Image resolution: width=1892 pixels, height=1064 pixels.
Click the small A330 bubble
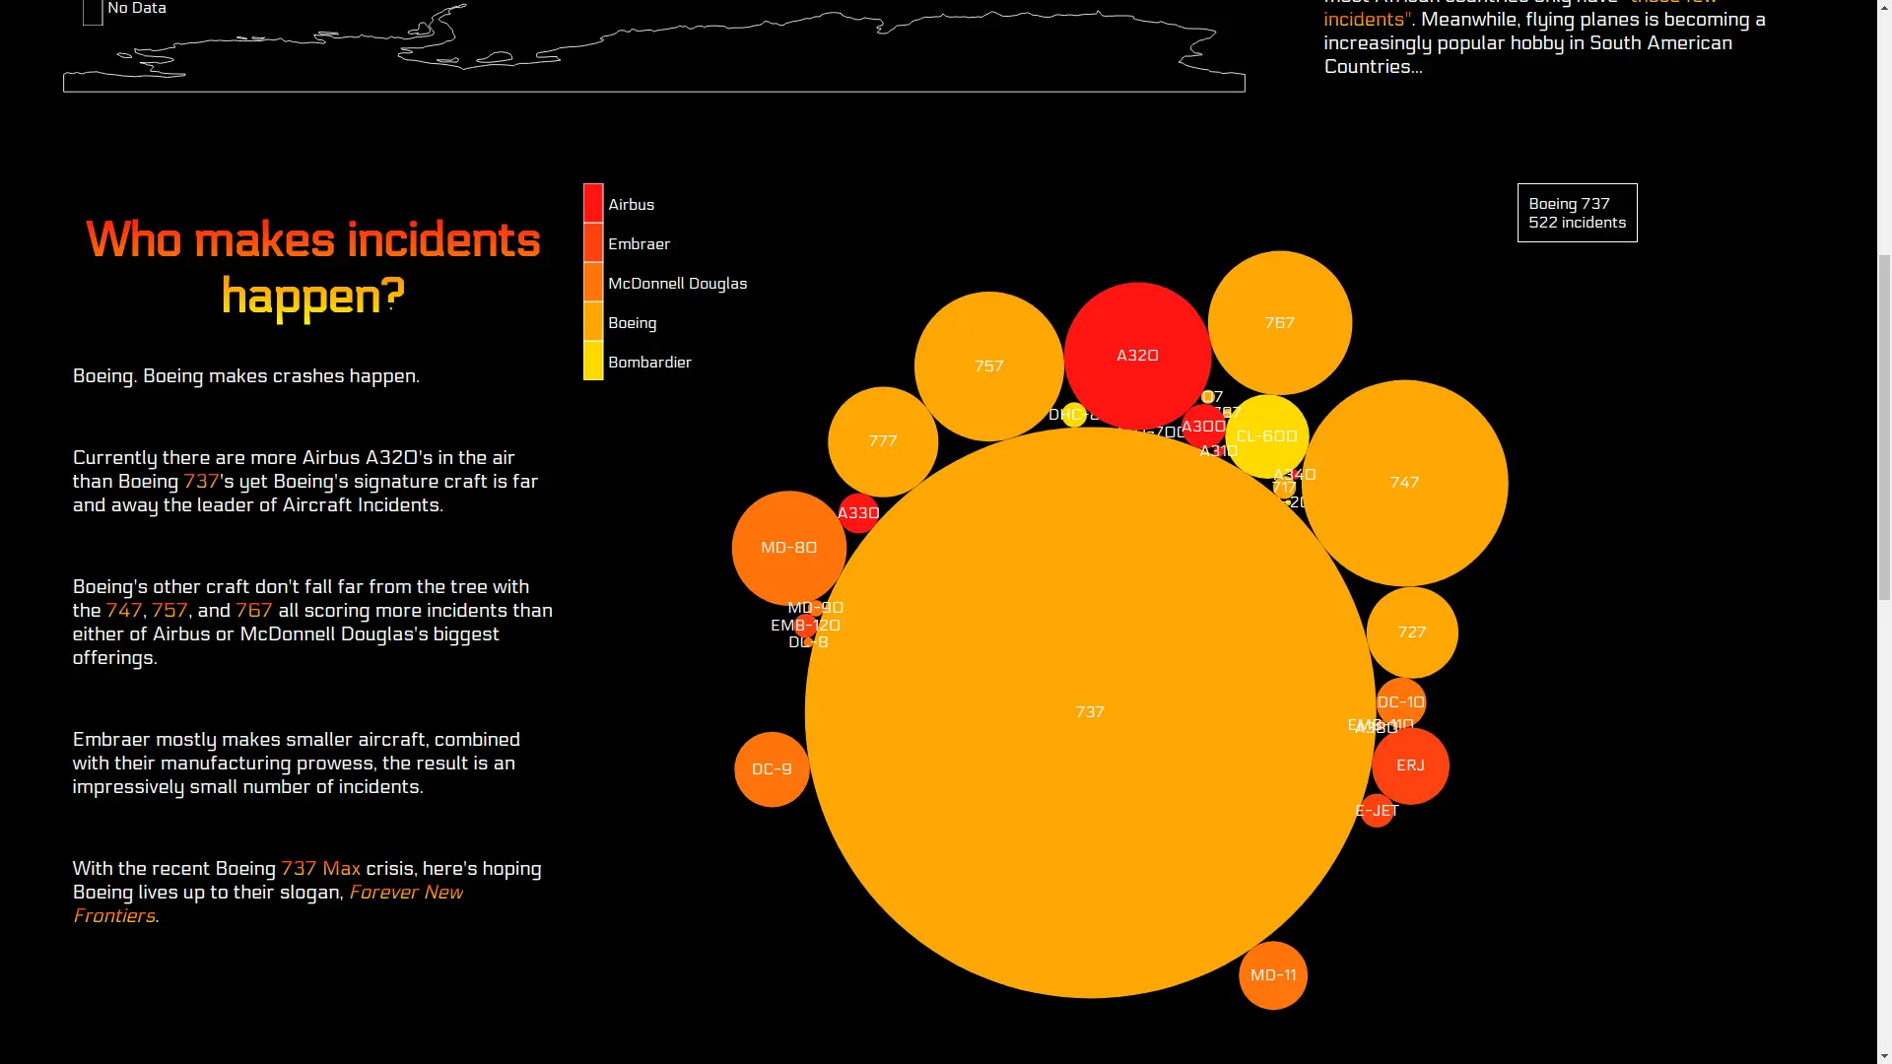click(857, 513)
